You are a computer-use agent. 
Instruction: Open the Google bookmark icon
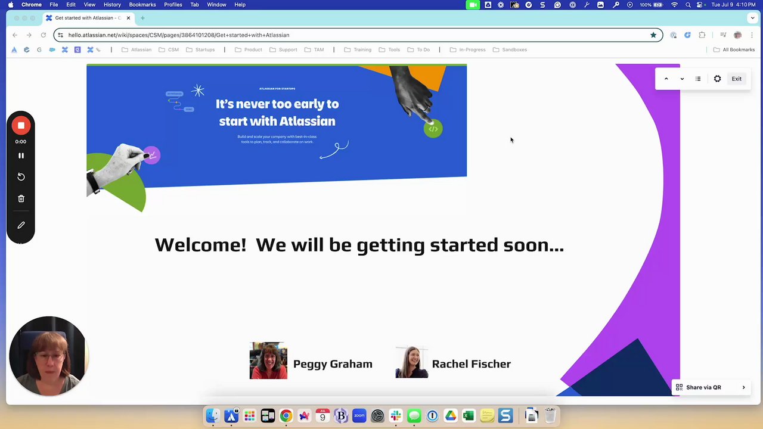(x=39, y=49)
